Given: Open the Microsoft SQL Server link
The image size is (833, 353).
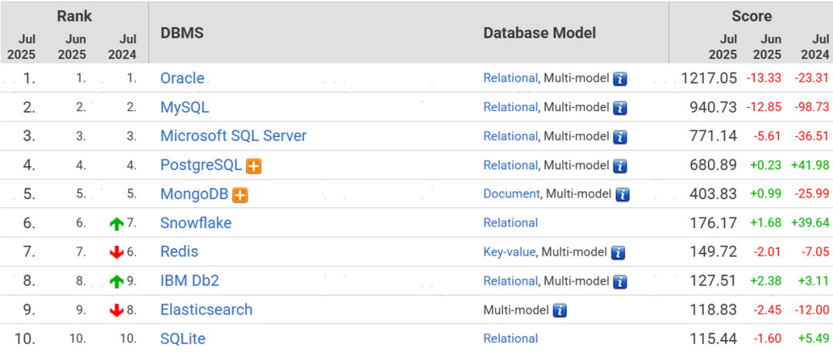Looking at the screenshot, I should (x=233, y=136).
